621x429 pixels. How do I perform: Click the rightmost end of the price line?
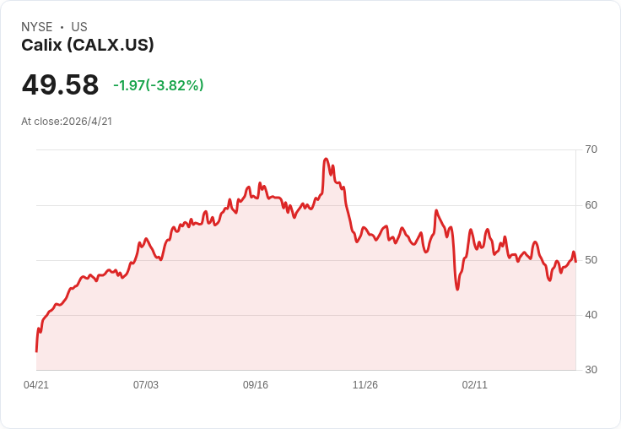575,260
